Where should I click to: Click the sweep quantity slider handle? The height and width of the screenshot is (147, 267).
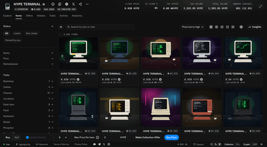pyautogui.click(x=27, y=138)
